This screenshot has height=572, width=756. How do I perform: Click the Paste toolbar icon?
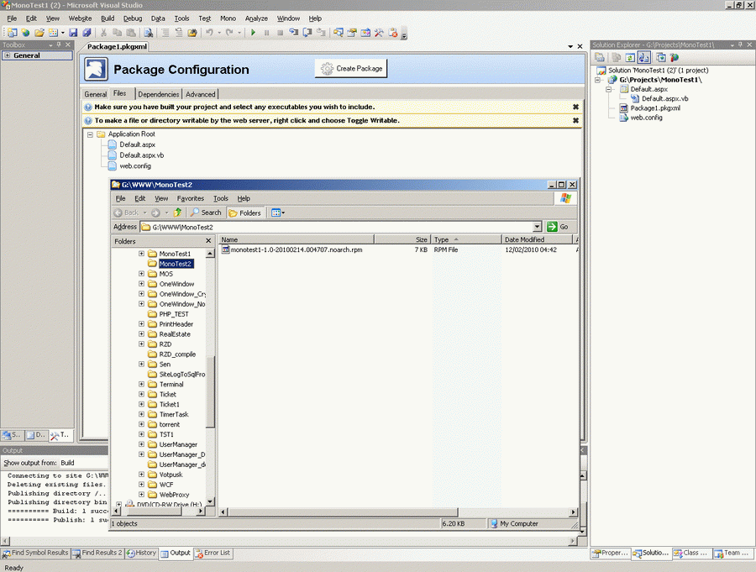tap(131, 32)
